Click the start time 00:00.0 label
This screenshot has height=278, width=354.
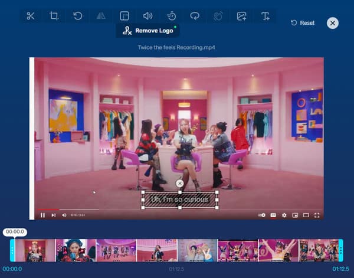[12, 269]
